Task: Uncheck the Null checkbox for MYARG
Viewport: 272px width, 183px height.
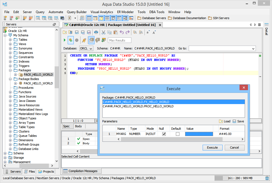Action: point(164,134)
